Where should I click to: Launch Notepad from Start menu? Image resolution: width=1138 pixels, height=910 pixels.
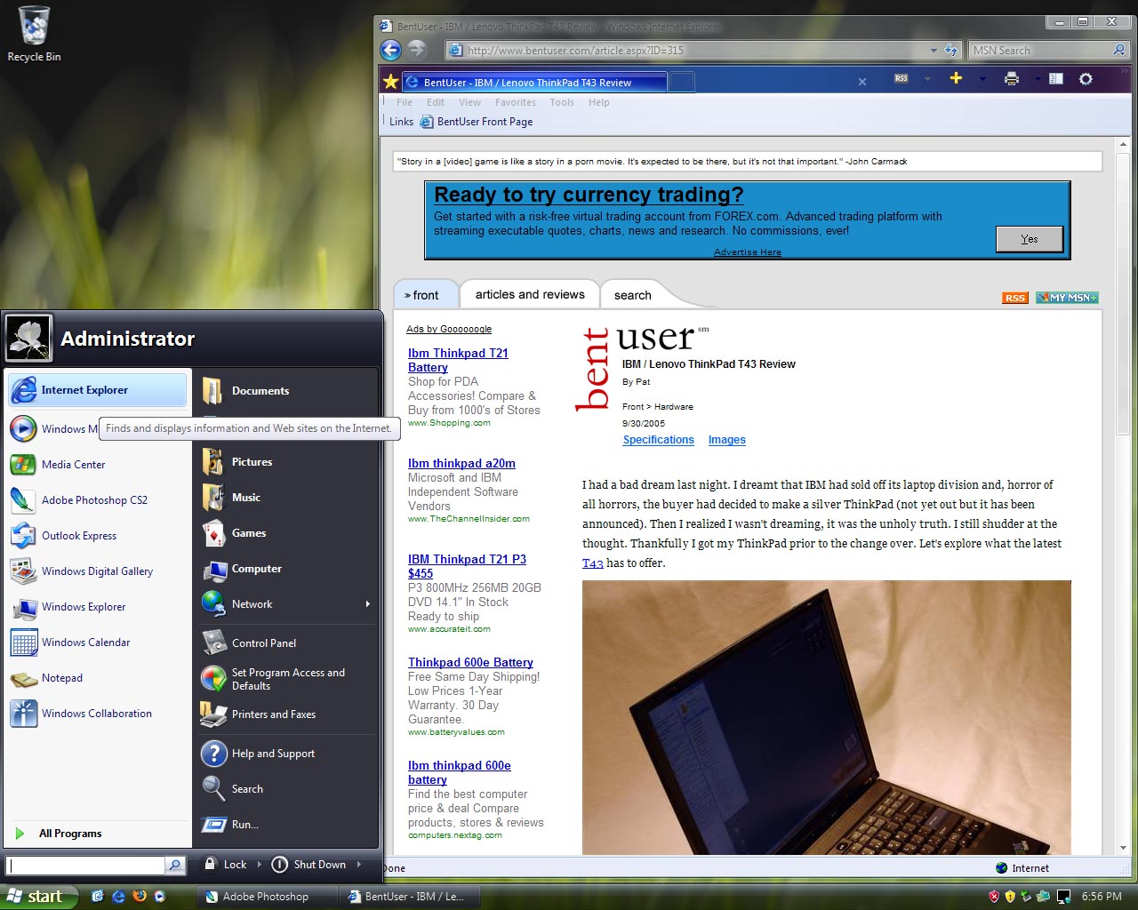tap(98, 677)
